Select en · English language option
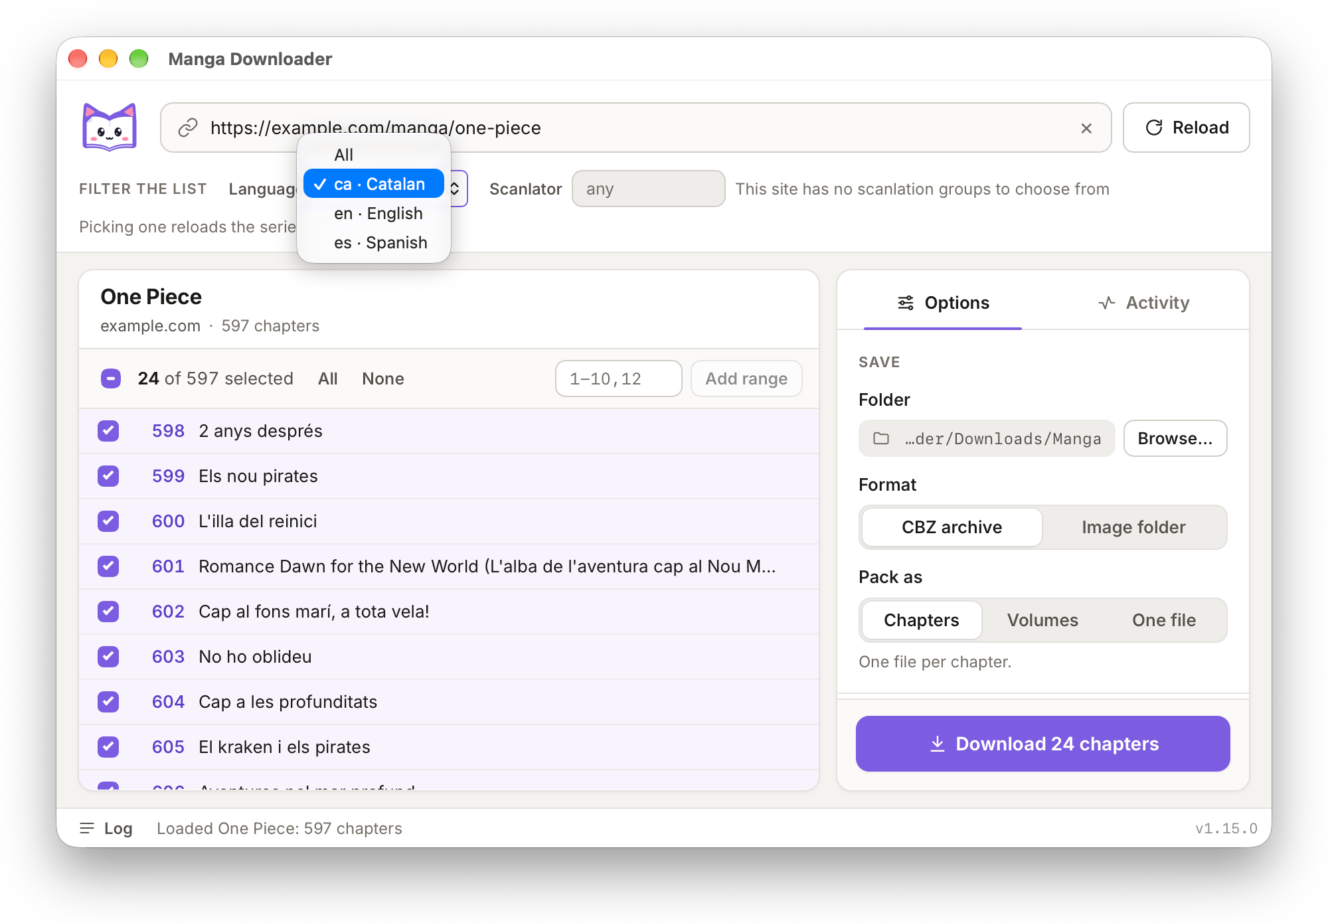 point(374,213)
